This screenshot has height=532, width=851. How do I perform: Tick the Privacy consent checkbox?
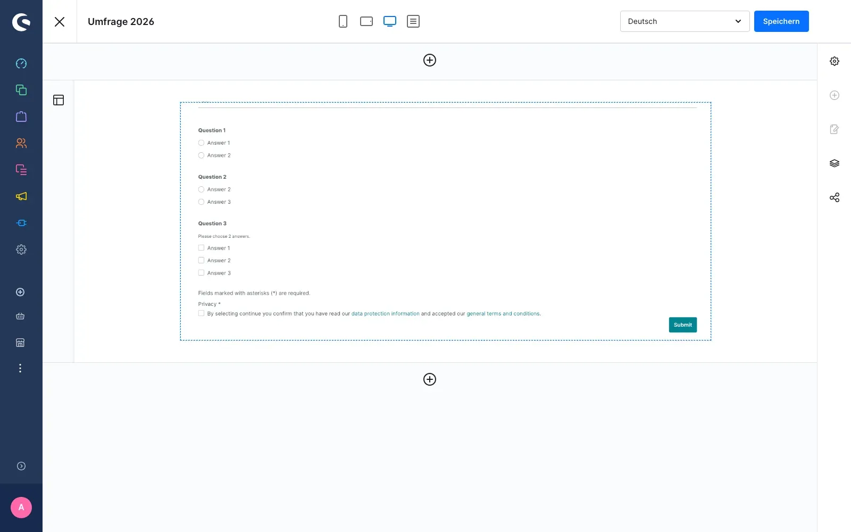click(x=201, y=313)
